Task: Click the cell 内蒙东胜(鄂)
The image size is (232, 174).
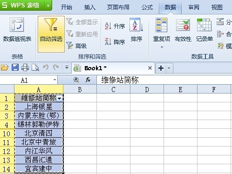Action: coord(39,115)
